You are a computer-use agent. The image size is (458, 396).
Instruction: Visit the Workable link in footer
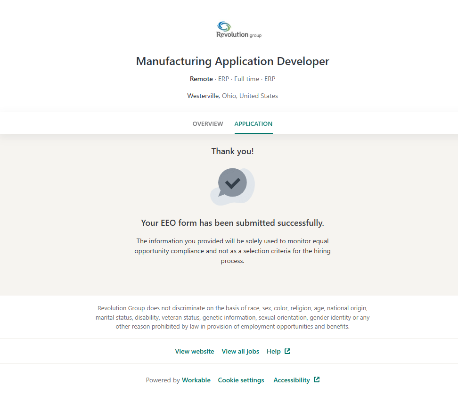(196, 380)
